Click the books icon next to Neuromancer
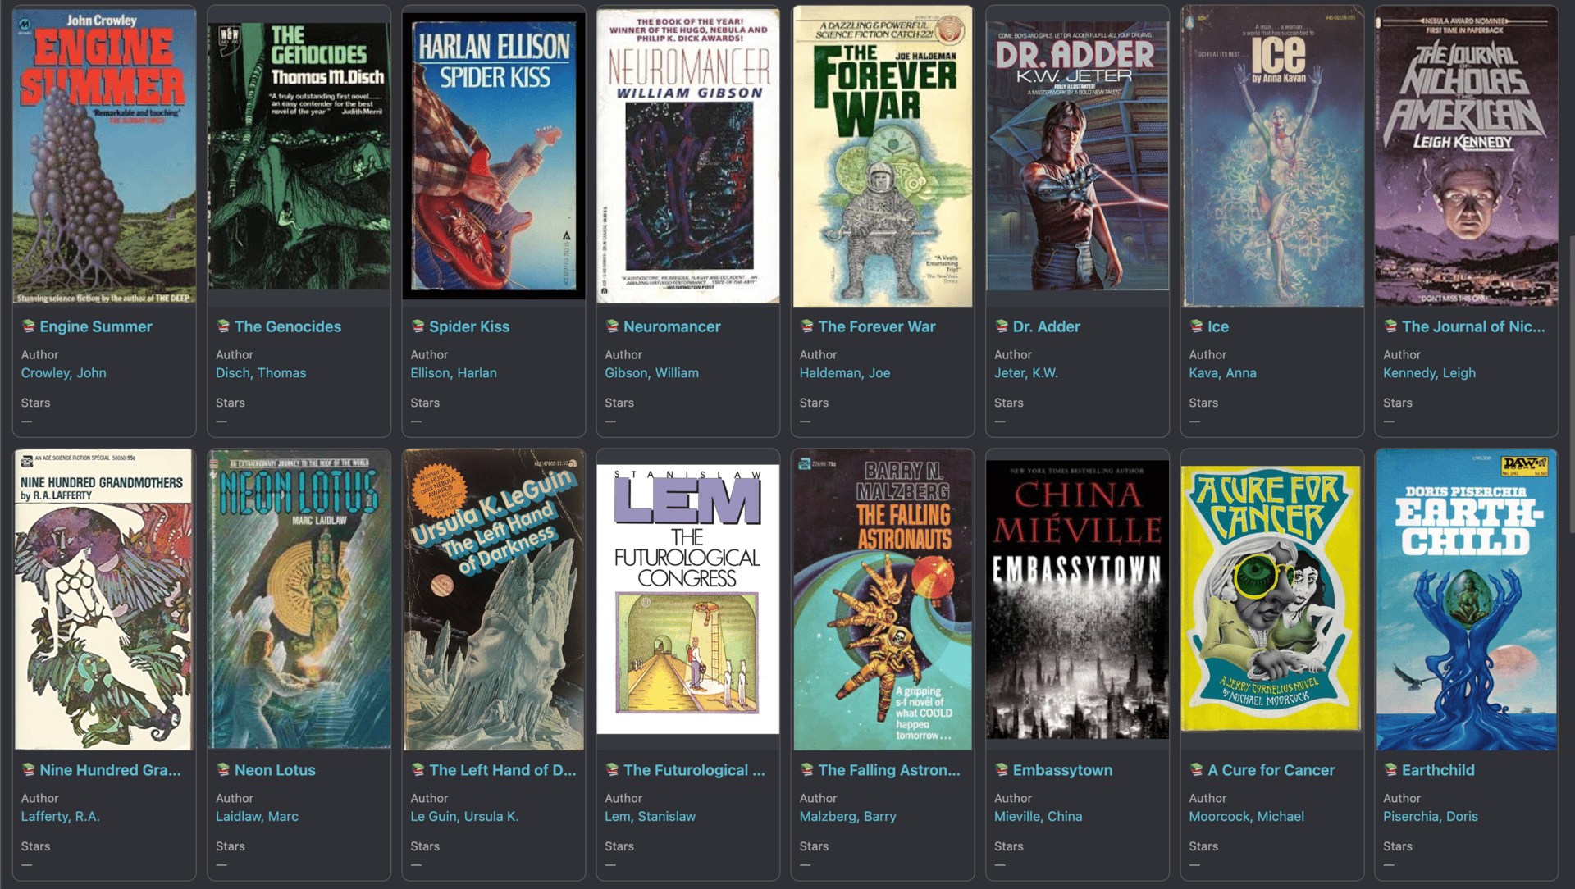The height and width of the screenshot is (889, 1575). click(x=612, y=326)
